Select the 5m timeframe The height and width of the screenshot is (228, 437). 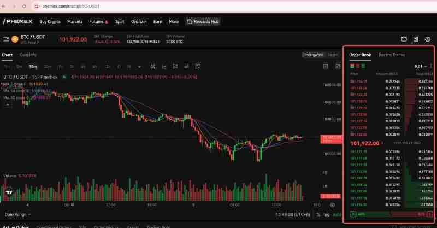point(19,66)
